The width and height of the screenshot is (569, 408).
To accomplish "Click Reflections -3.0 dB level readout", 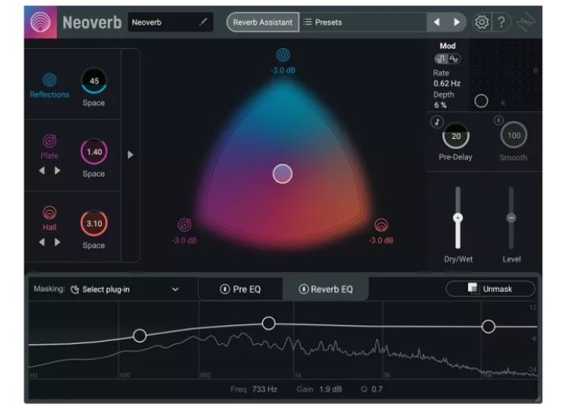I will tap(283, 70).
